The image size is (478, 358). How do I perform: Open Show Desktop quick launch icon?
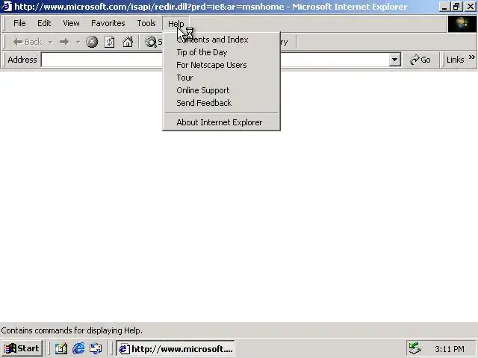coord(61,348)
